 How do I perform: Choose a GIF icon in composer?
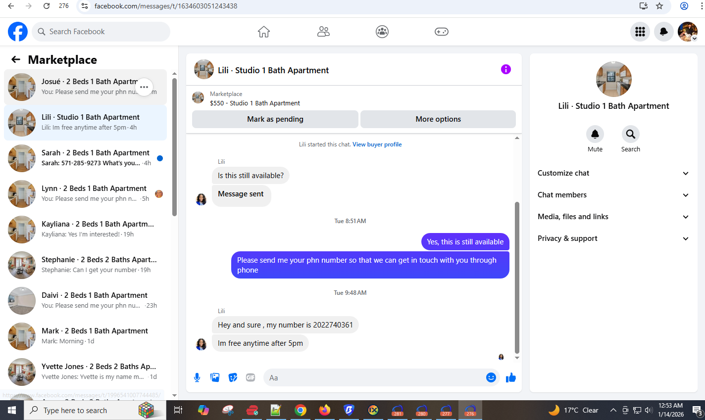[x=251, y=377]
